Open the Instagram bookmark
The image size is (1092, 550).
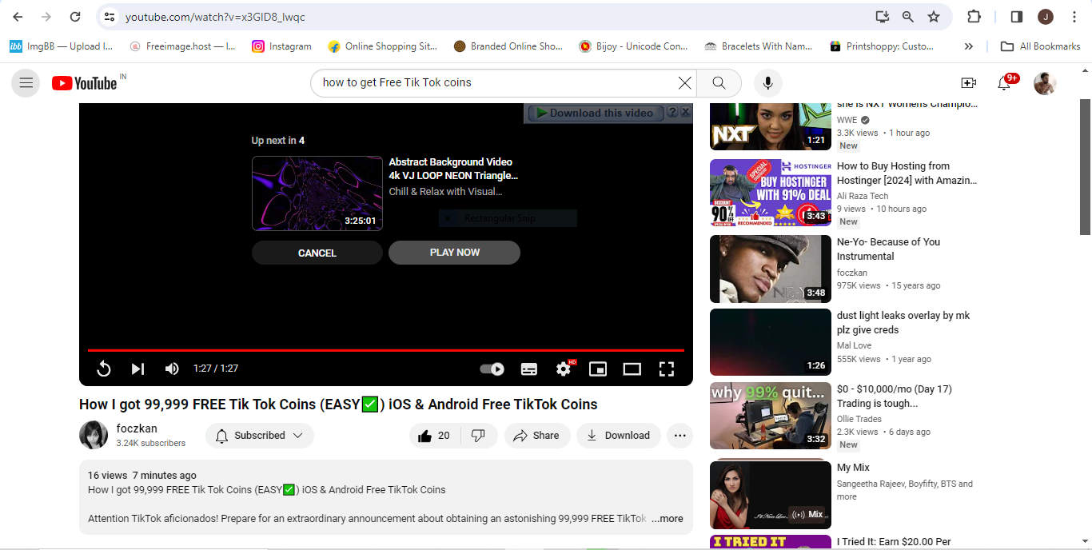[281, 46]
